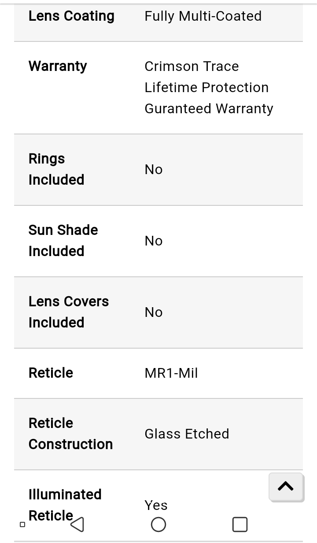Viewport: 317px width, 543px height.
Task: Open recent apps square icon
Action: pyautogui.click(x=240, y=524)
